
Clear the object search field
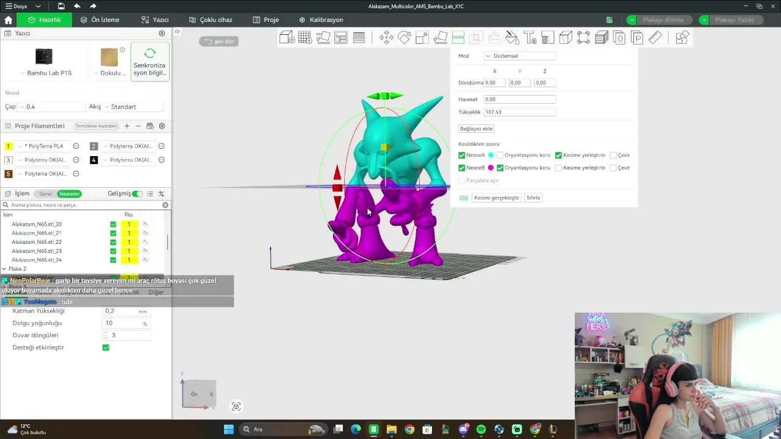tap(165, 205)
